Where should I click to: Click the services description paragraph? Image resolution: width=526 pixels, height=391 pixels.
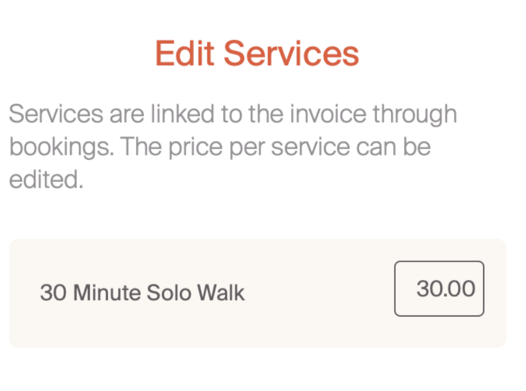tap(233, 147)
